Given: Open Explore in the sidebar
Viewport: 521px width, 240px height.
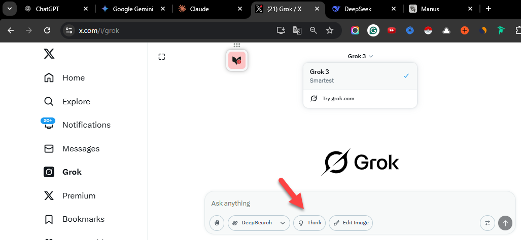Looking at the screenshot, I should coord(67,101).
